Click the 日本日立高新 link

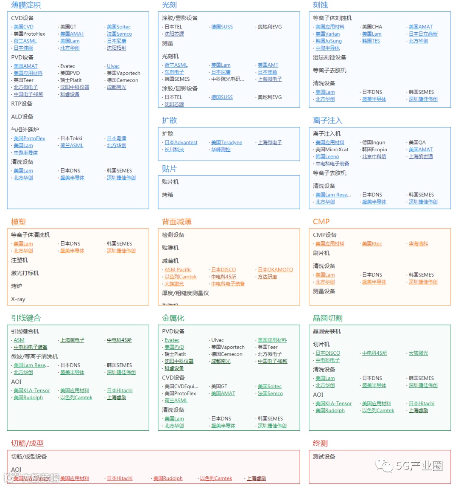click(x=423, y=34)
